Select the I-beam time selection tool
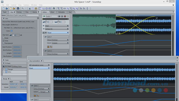 40,9
